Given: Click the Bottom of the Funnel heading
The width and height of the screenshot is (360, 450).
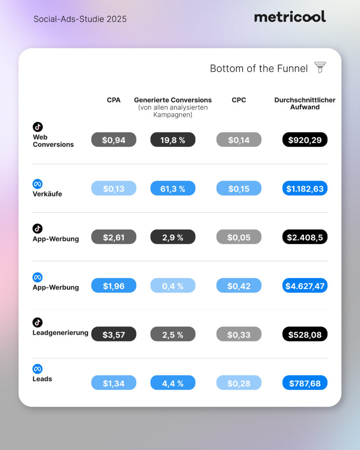Looking at the screenshot, I should pyautogui.click(x=258, y=69).
